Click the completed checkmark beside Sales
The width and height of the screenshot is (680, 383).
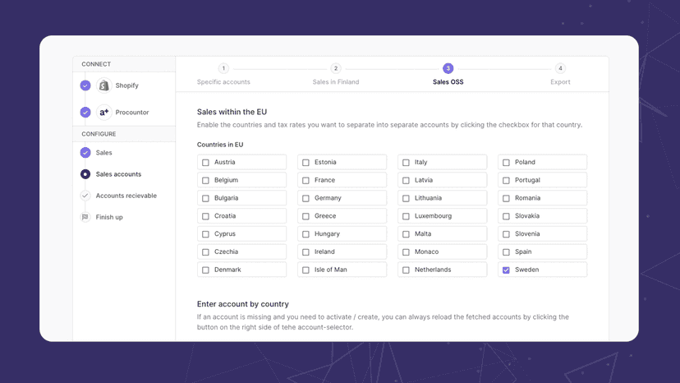[85, 153]
